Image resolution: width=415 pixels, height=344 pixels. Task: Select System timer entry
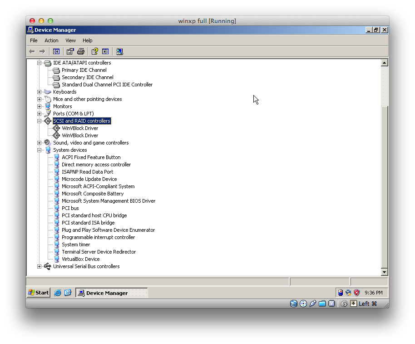click(x=76, y=244)
